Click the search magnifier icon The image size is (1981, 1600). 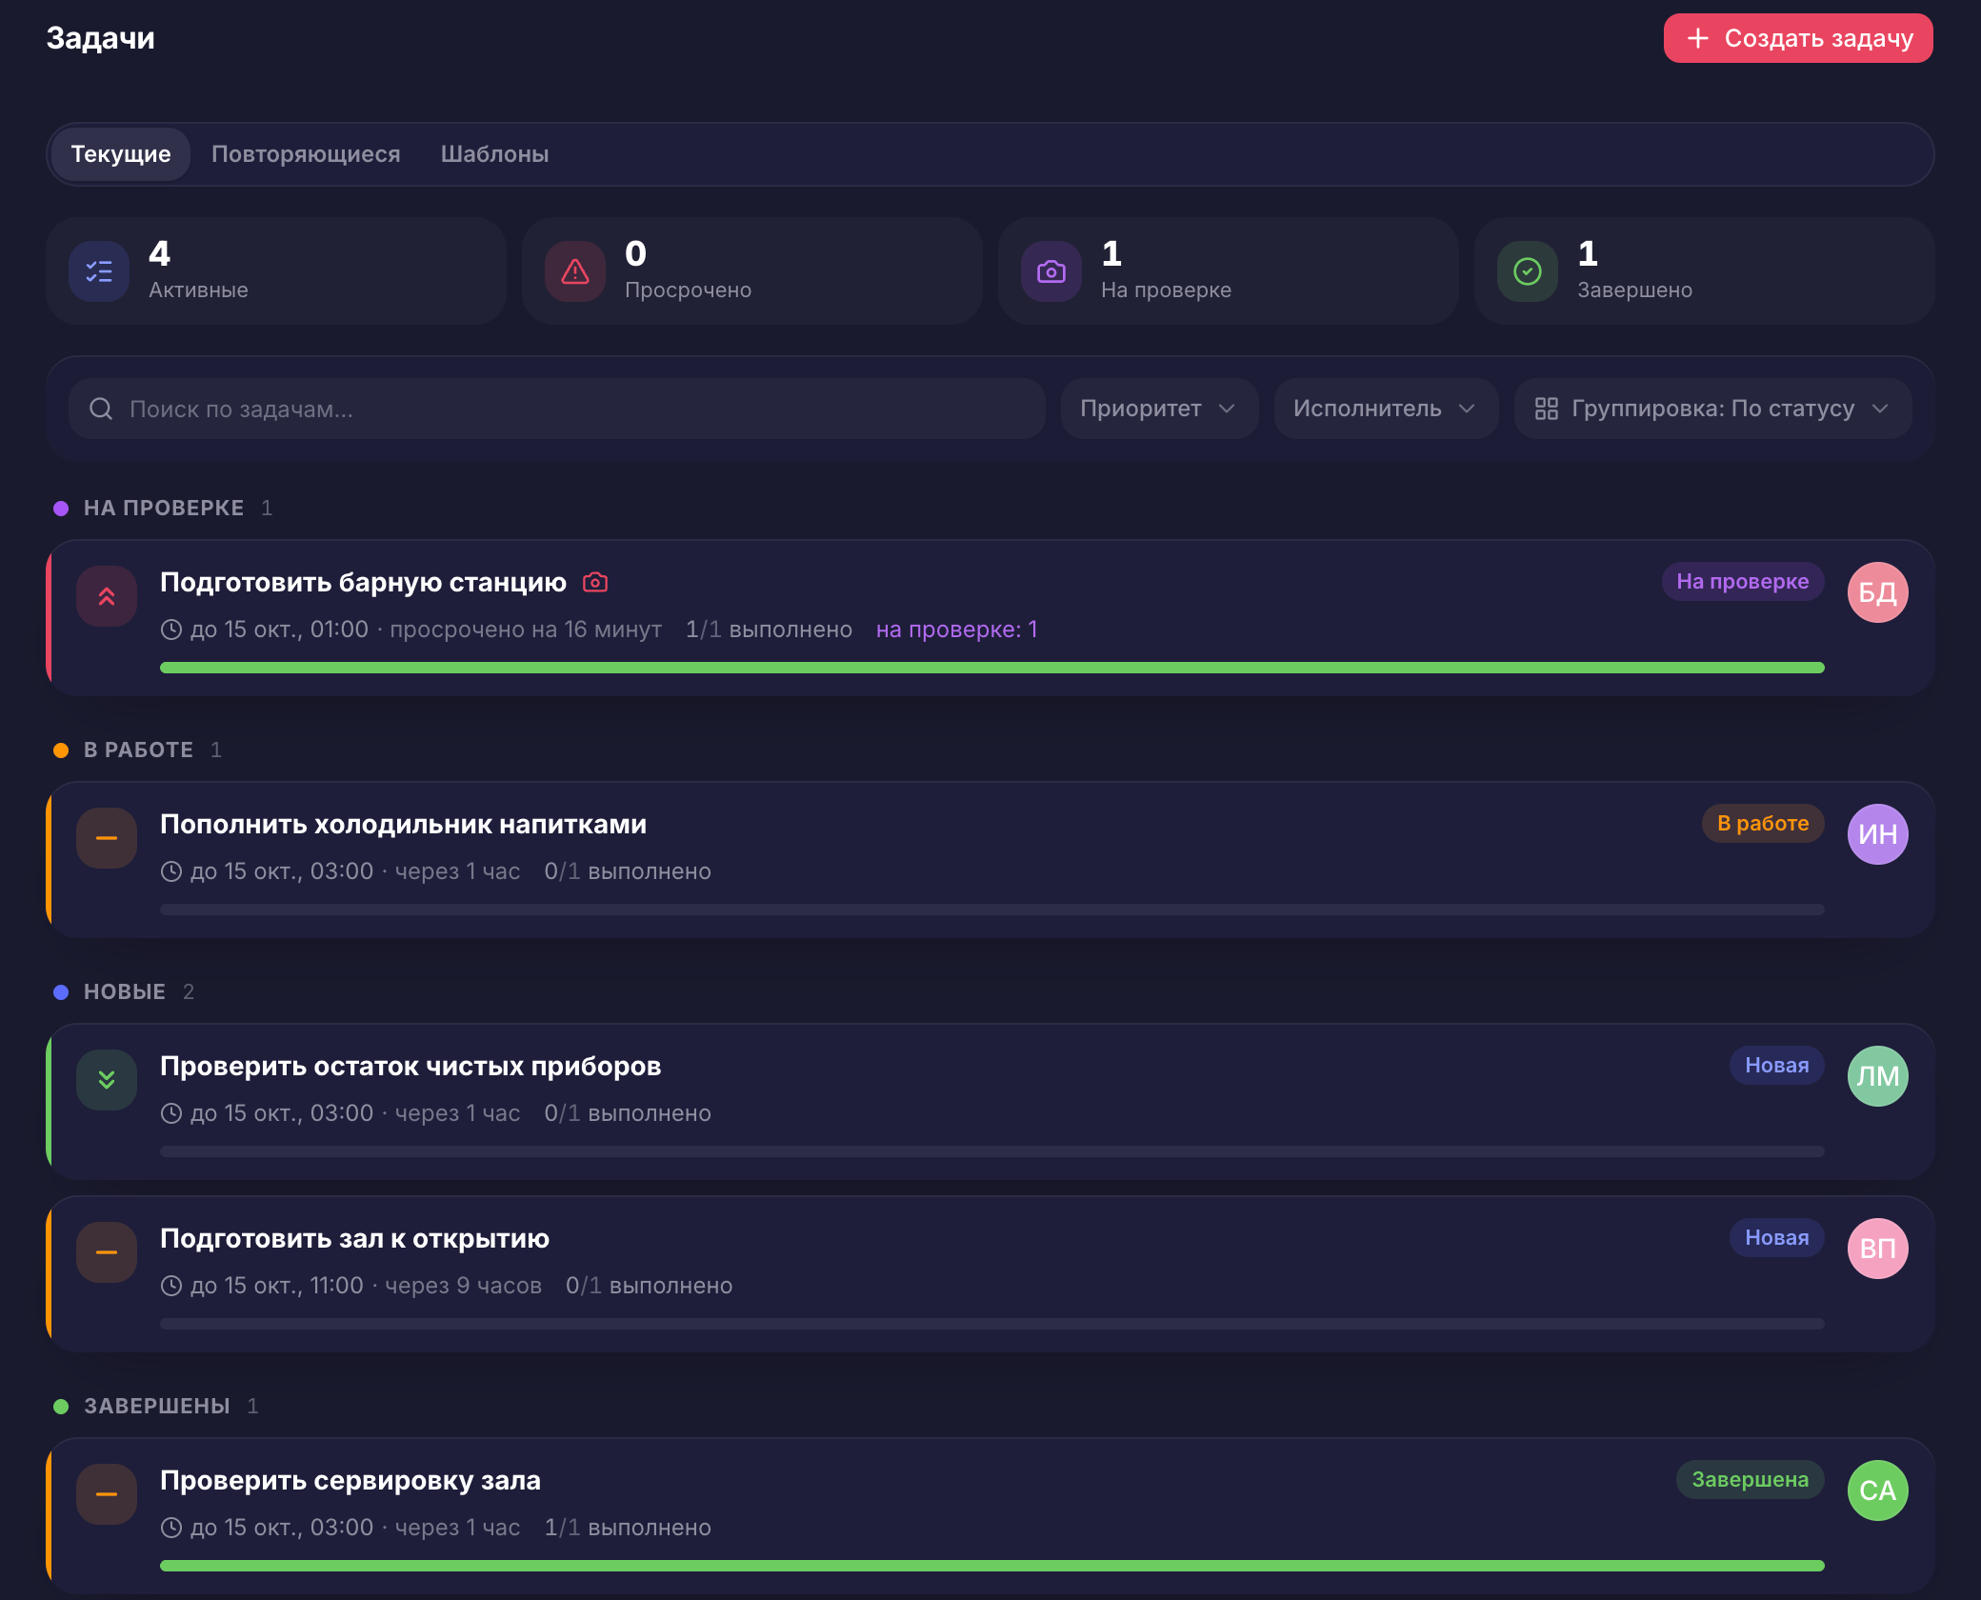101,409
